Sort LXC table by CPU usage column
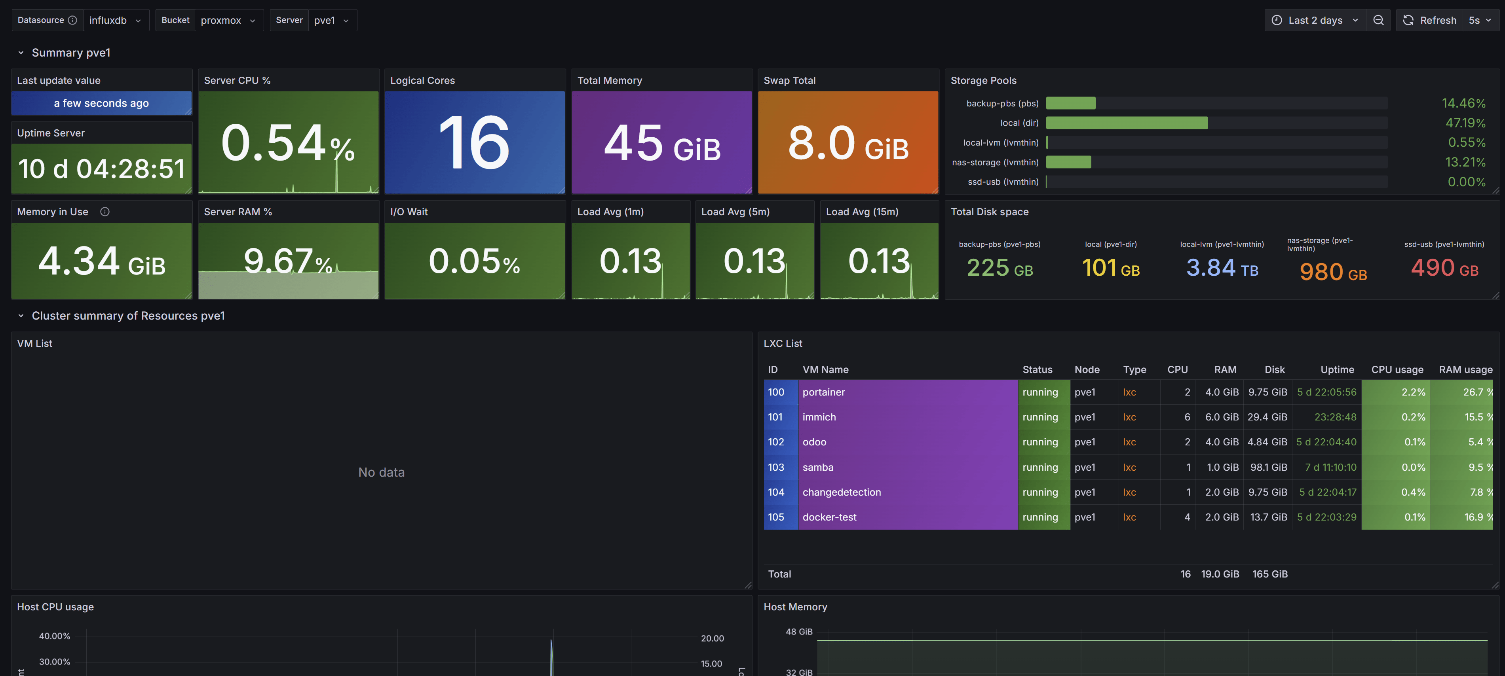1505x676 pixels. click(x=1397, y=369)
